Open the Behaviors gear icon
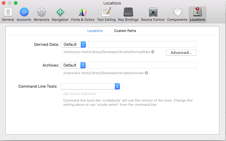 pyautogui.click(x=42, y=12)
